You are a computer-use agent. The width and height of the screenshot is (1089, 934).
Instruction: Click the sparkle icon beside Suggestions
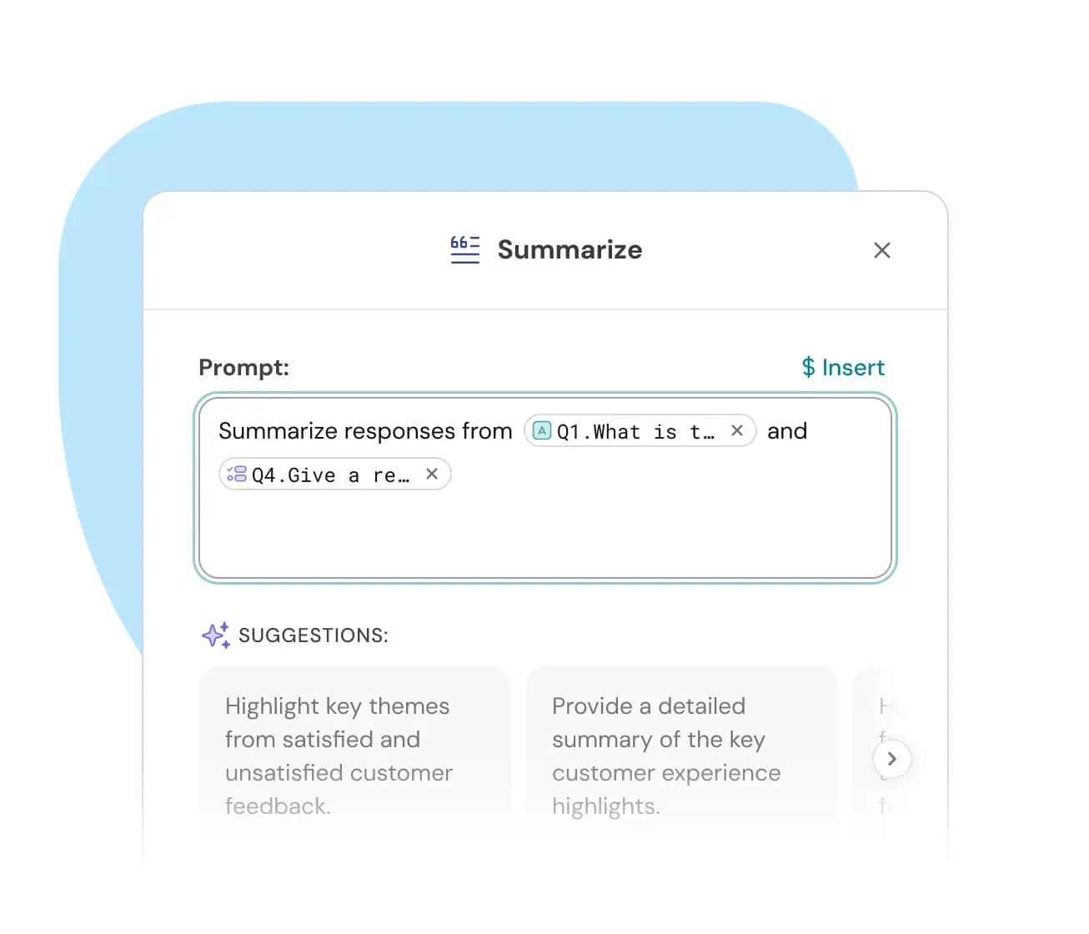(215, 635)
